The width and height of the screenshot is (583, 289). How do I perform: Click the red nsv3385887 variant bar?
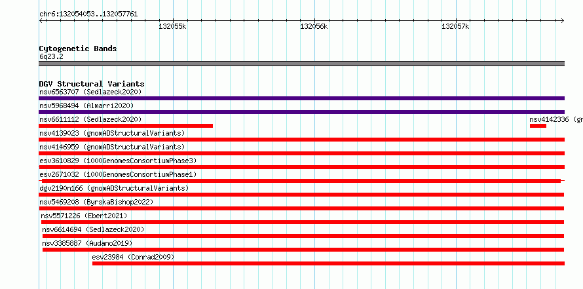tap(303, 250)
